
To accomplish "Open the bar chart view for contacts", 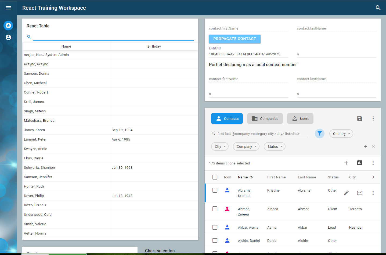I will [x=360, y=163].
